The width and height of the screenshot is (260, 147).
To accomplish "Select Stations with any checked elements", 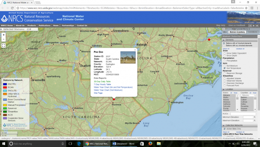I will coord(224,45).
